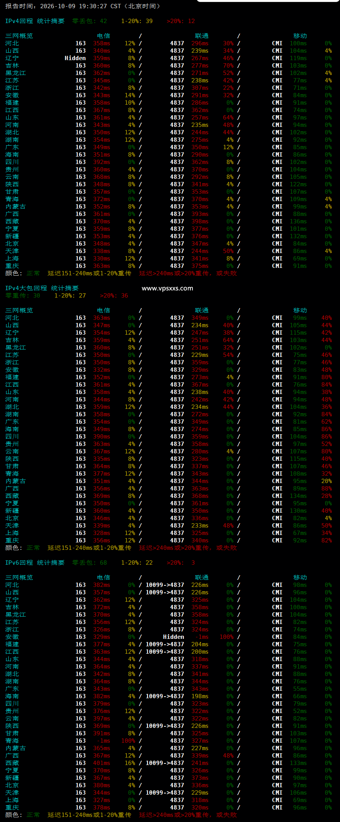Select '398ms' in IPv4回程 西藏 row
The image size is (340, 822).
pos(200,221)
